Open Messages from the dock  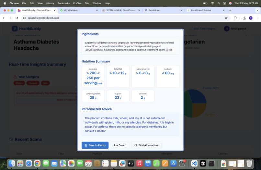pyautogui.click(x=46, y=164)
